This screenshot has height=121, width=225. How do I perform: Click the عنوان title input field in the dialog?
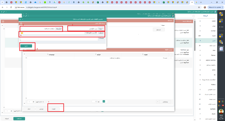(x=84, y=29)
